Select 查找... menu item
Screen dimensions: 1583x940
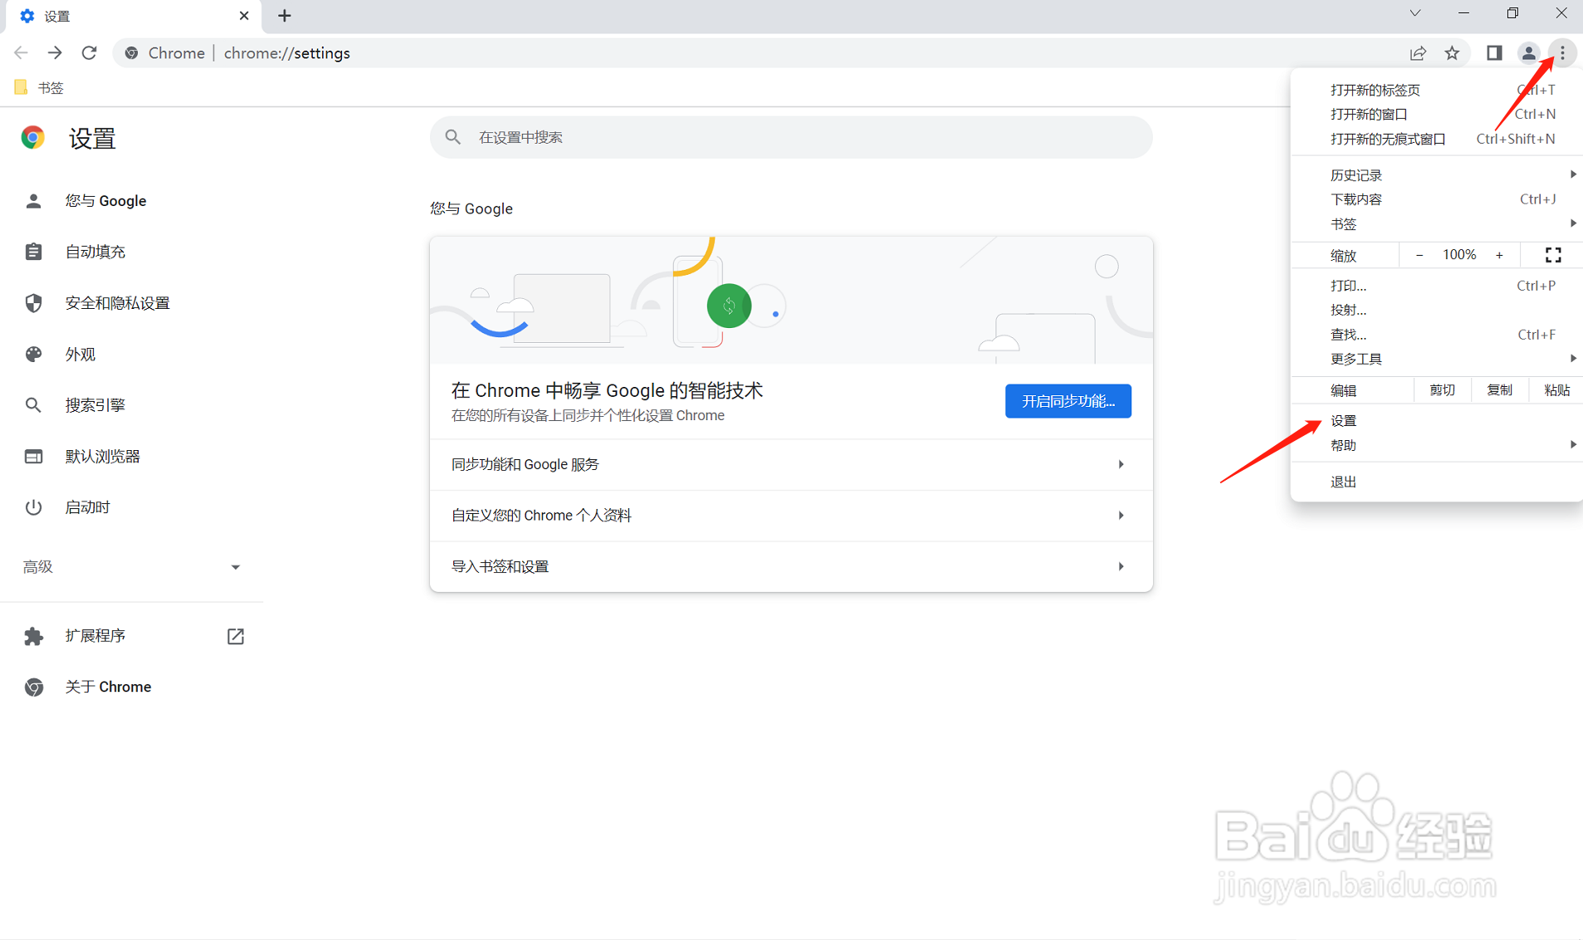pyautogui.click(x=1437, y=335)
